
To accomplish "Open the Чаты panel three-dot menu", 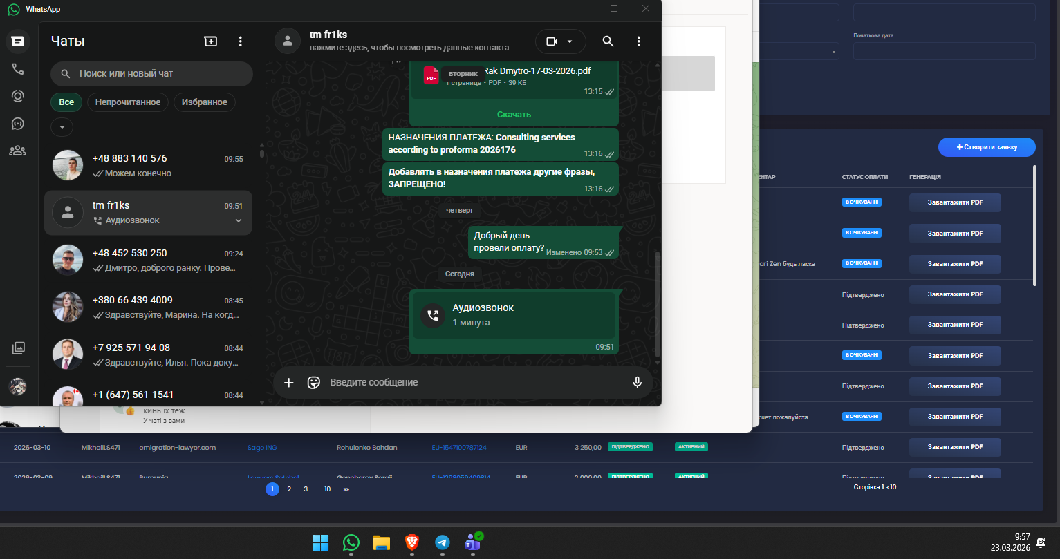I will pos(241,41).
